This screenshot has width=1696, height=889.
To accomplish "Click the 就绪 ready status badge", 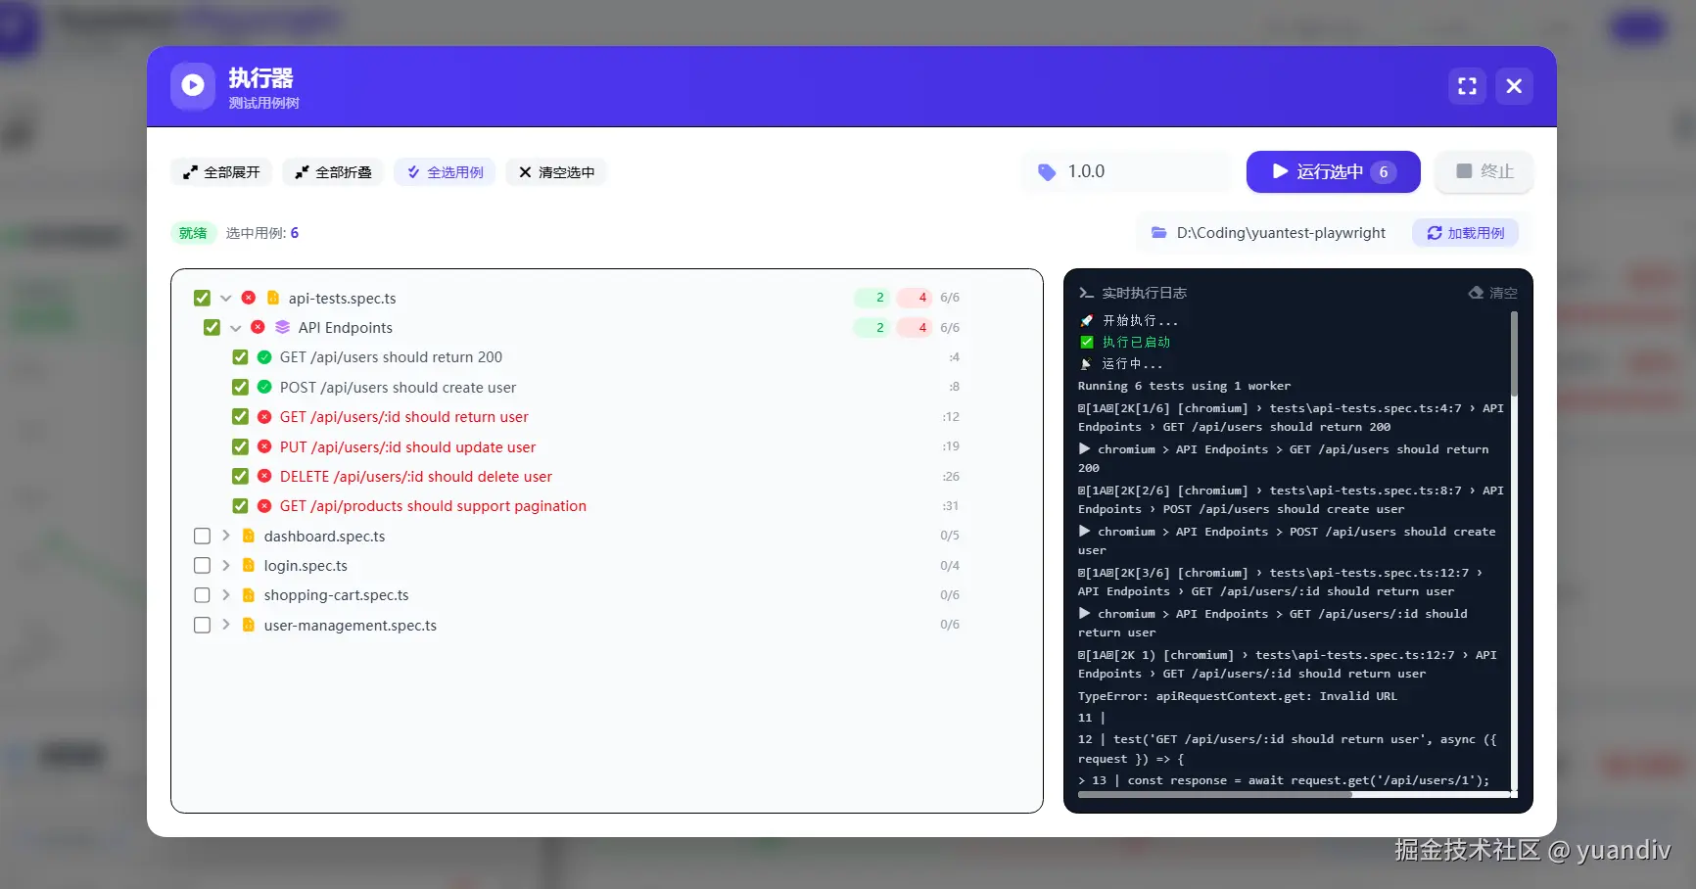I will tap(193, 233).
